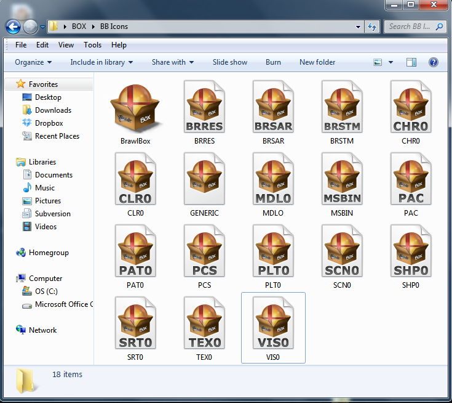
Task: Select the SRT0 file icon
Action: click(135, 323)
